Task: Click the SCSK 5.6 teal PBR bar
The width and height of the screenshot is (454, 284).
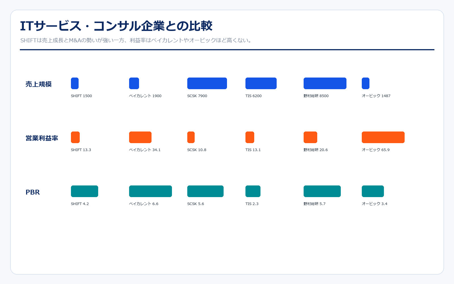Action: click(205, 191)
